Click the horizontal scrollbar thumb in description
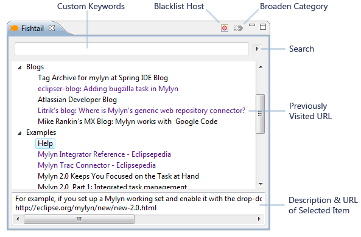Image resolution: width=361 pixels, height=237 pixels. tap(79, 219)
